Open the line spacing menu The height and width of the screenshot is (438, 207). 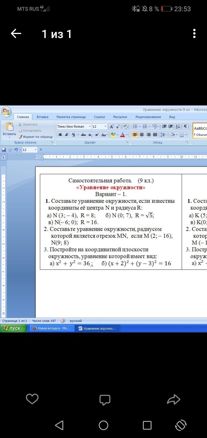[163, 135]
